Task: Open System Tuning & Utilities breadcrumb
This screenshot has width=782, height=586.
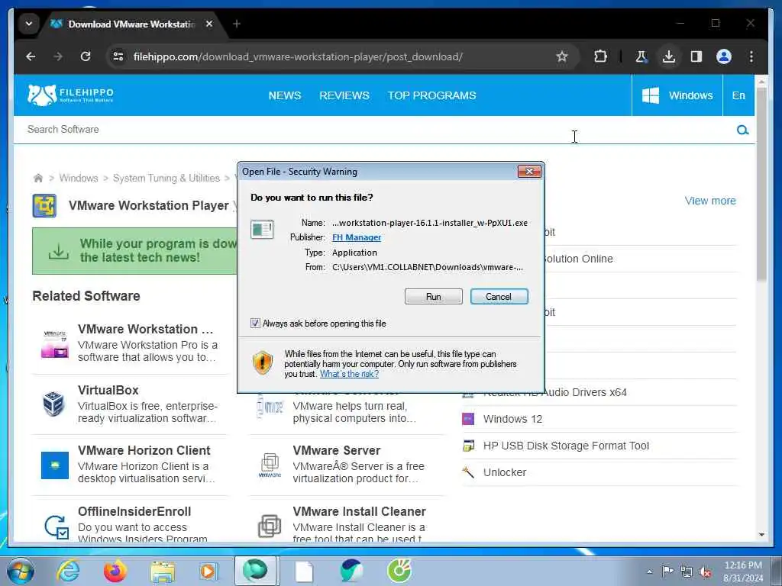Action: pos(166,178)
